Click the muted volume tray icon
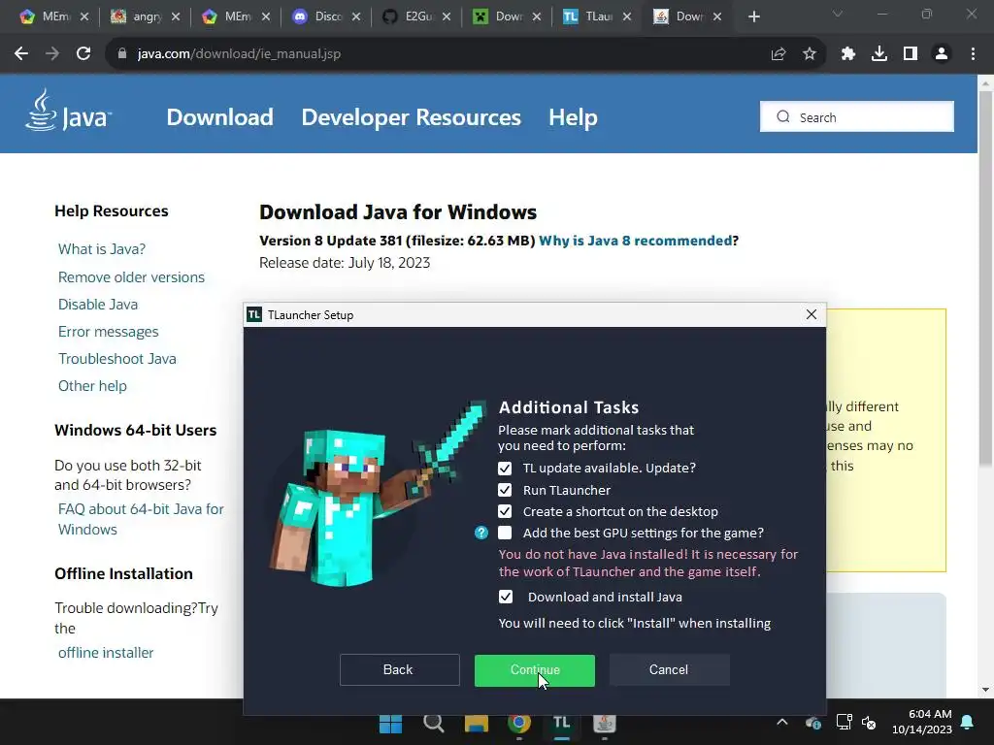994x745 pixels. pos(869,722)
